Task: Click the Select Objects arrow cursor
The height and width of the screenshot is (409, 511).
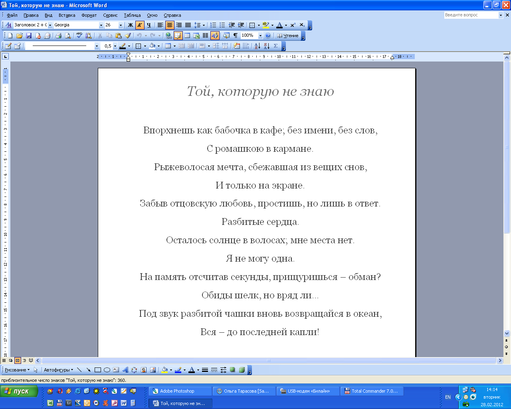Action: 36,370
